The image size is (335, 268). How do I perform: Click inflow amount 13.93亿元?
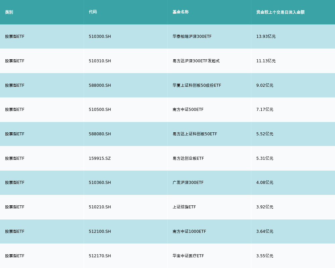pos(266,37)
